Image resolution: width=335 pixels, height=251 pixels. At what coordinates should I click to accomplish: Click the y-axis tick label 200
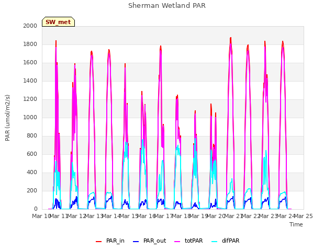pyautogui.click(x=32, y=190)
